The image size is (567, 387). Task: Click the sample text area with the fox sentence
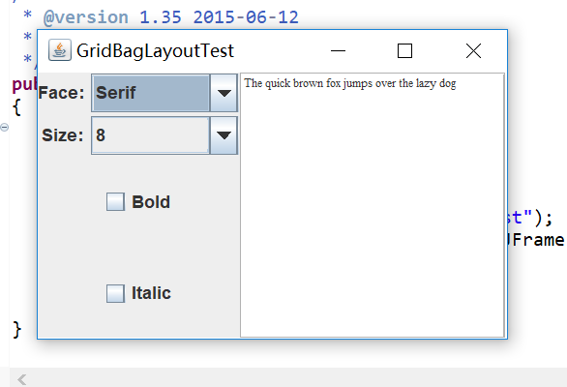(x=373, y=205)
